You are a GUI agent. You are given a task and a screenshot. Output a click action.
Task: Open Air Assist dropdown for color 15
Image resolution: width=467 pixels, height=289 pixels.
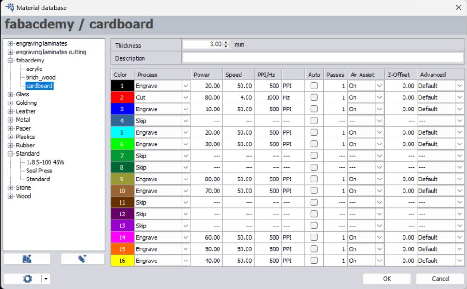coord(379,249)
